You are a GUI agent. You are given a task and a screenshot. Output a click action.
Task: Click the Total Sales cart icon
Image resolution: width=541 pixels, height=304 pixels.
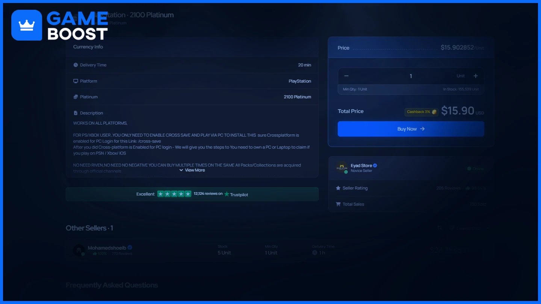[x=338, y=204]
